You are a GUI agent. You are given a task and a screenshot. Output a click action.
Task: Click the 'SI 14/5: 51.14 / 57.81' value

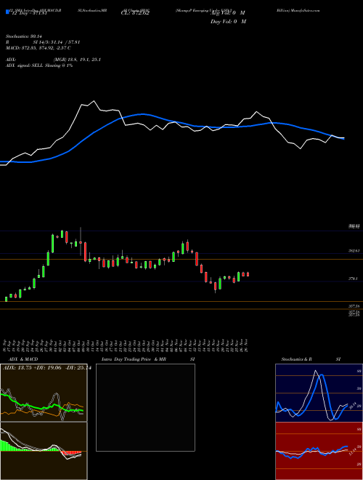(x=55, y=42)
